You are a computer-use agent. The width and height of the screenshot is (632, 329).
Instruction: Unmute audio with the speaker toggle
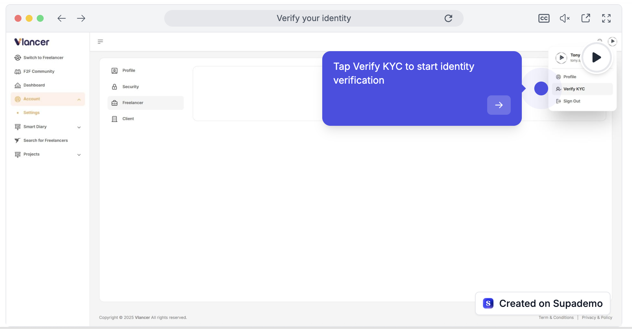click(564, 18)
